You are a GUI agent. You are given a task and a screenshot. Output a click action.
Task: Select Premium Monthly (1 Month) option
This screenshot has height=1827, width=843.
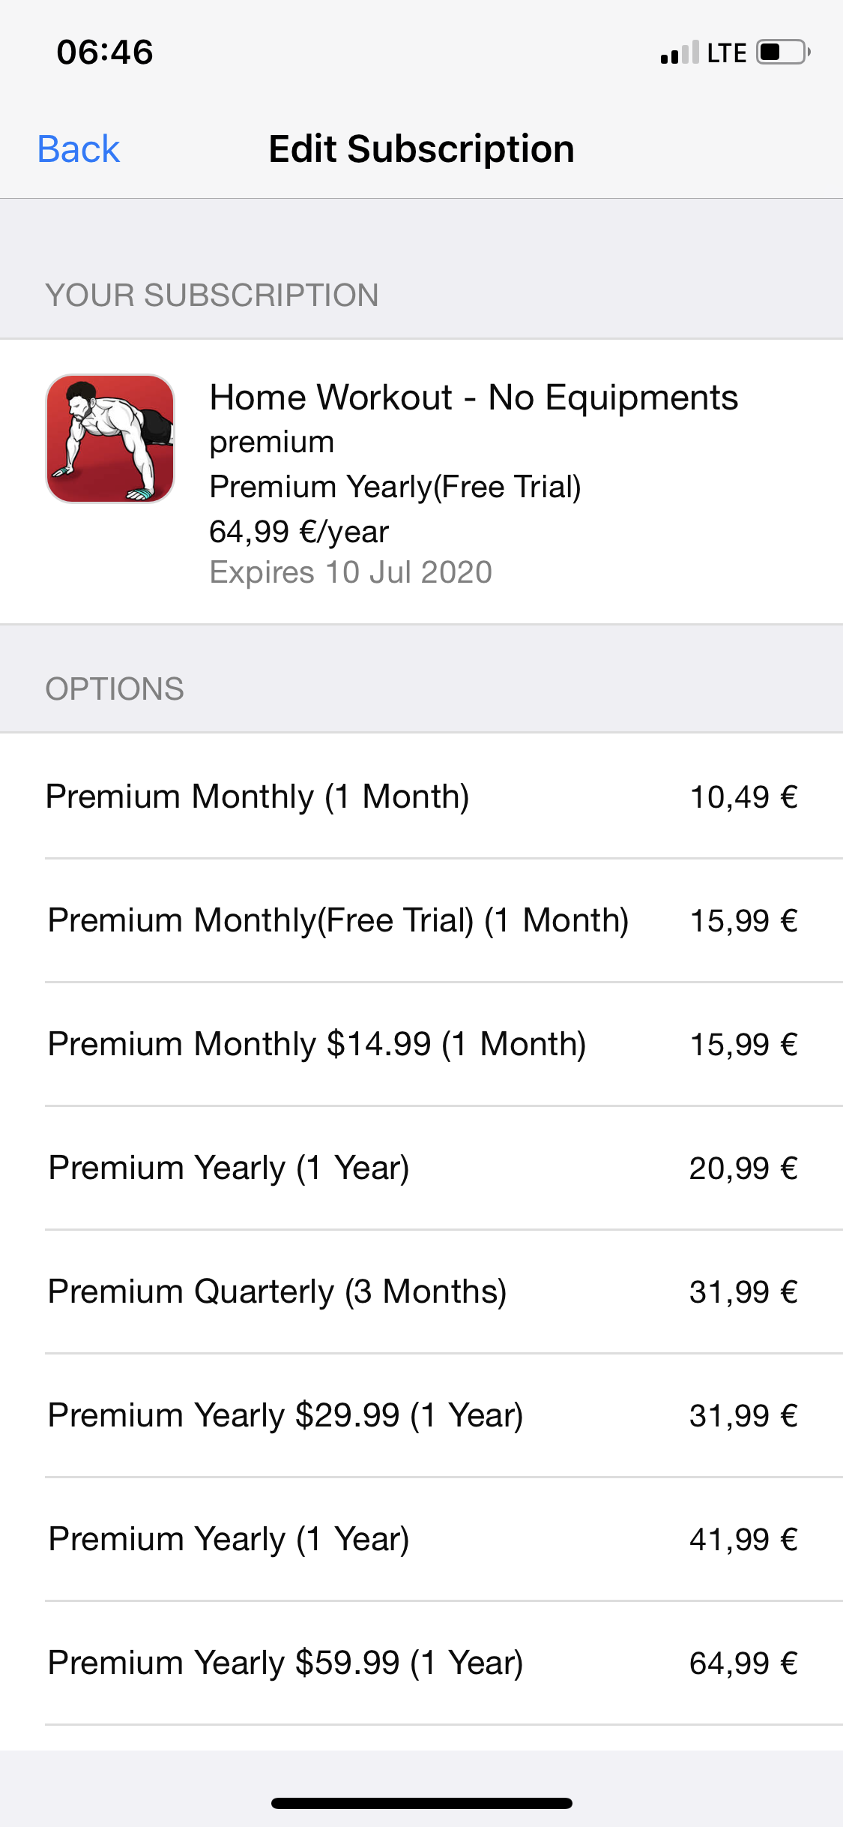coord(421,796)
